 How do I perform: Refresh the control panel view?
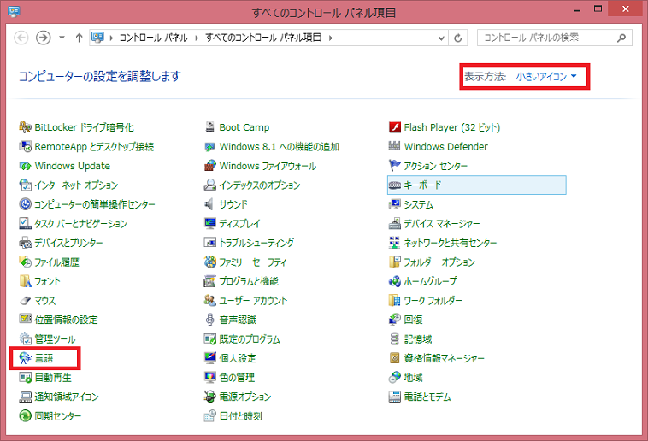tap(458, 38)
